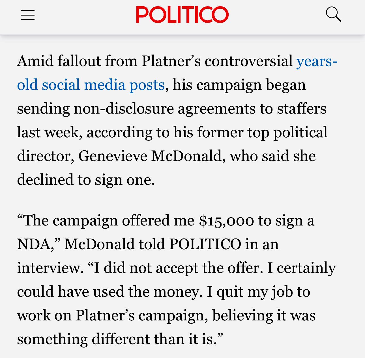
Task: Click 'POLITICO' within the quote paragraph
Action: (x=205, y=244)
